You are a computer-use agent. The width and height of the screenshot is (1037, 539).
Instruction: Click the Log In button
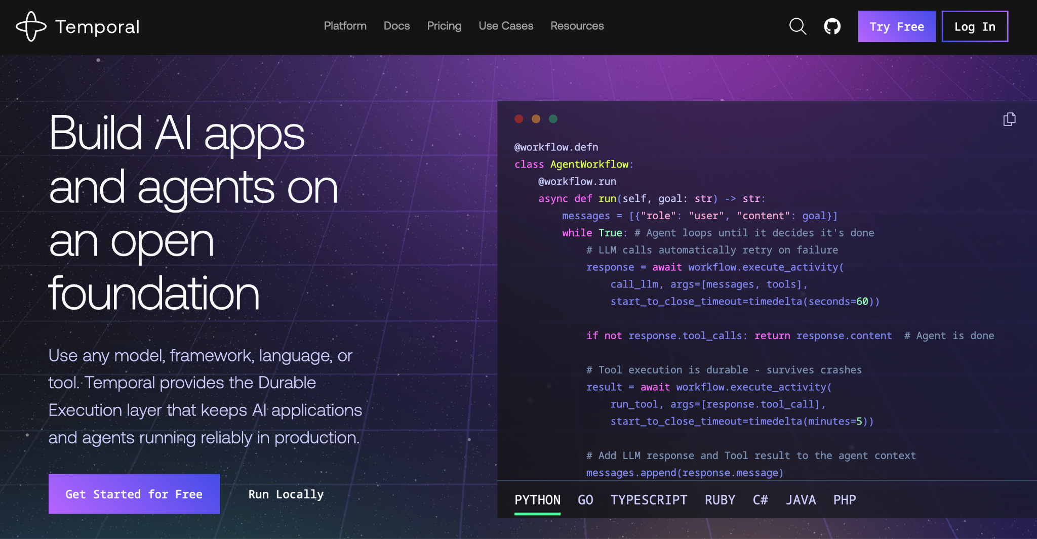click(975, 26)
